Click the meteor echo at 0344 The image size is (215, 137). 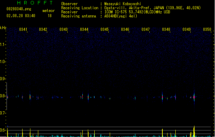(88, 97)
